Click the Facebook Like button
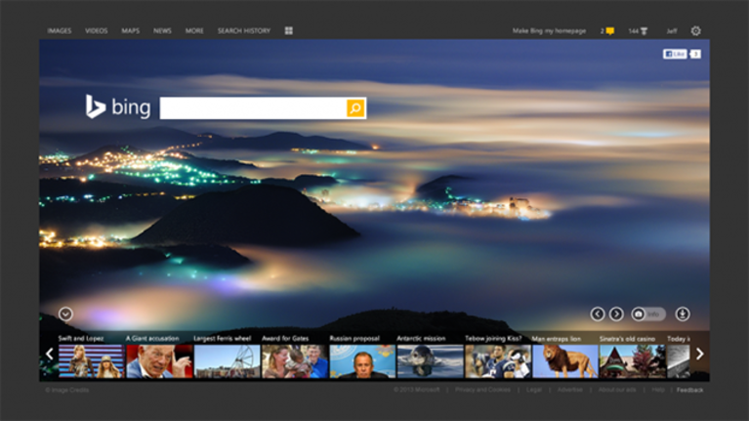Viewport: 749px width, 421px height. [x=675, y=54]
